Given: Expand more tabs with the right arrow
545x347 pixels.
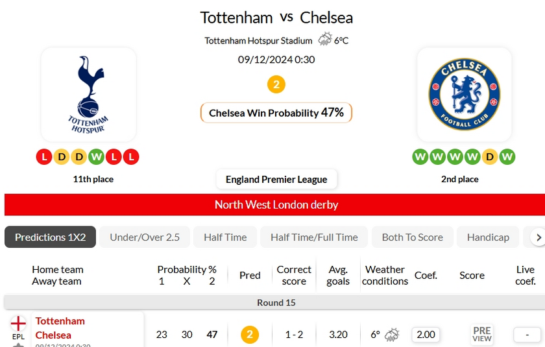Looking at the screenshot, I should pos(539,237).
